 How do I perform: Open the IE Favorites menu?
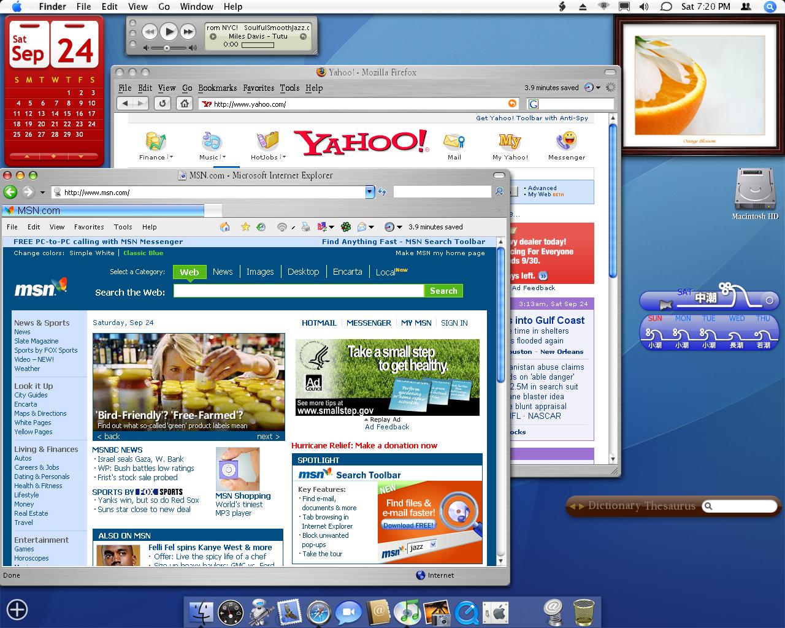89,227
